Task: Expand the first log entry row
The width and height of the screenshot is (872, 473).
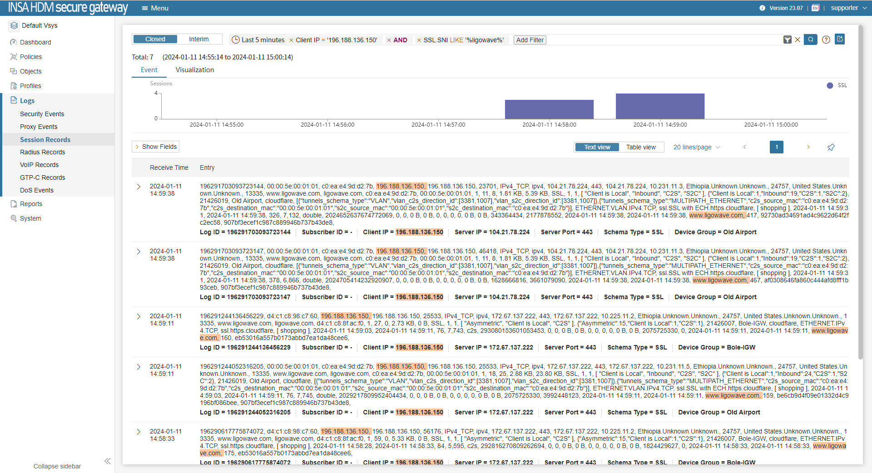Action: (139, 187)
